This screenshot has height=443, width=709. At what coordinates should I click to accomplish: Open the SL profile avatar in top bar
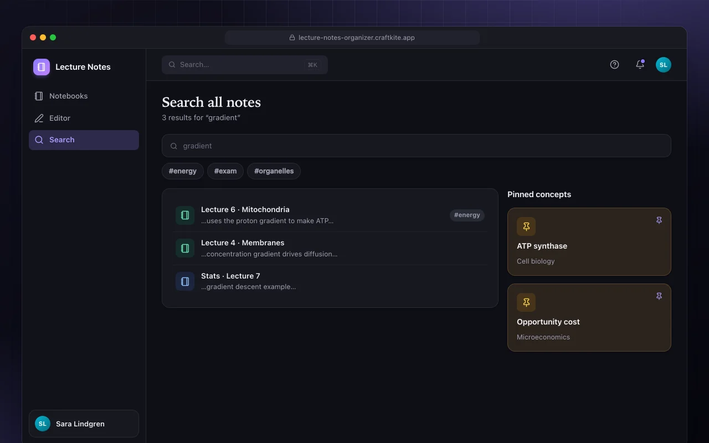[664, 65]
